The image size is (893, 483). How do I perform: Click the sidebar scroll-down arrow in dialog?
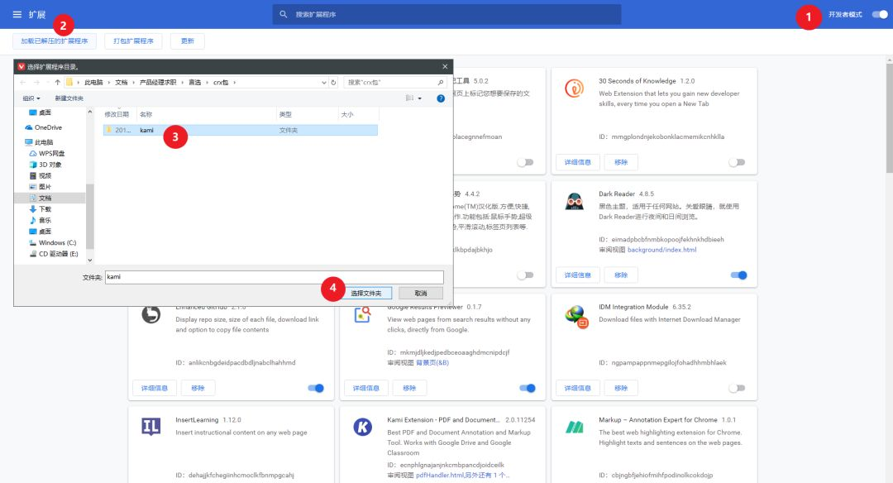[x=89, y=261]
